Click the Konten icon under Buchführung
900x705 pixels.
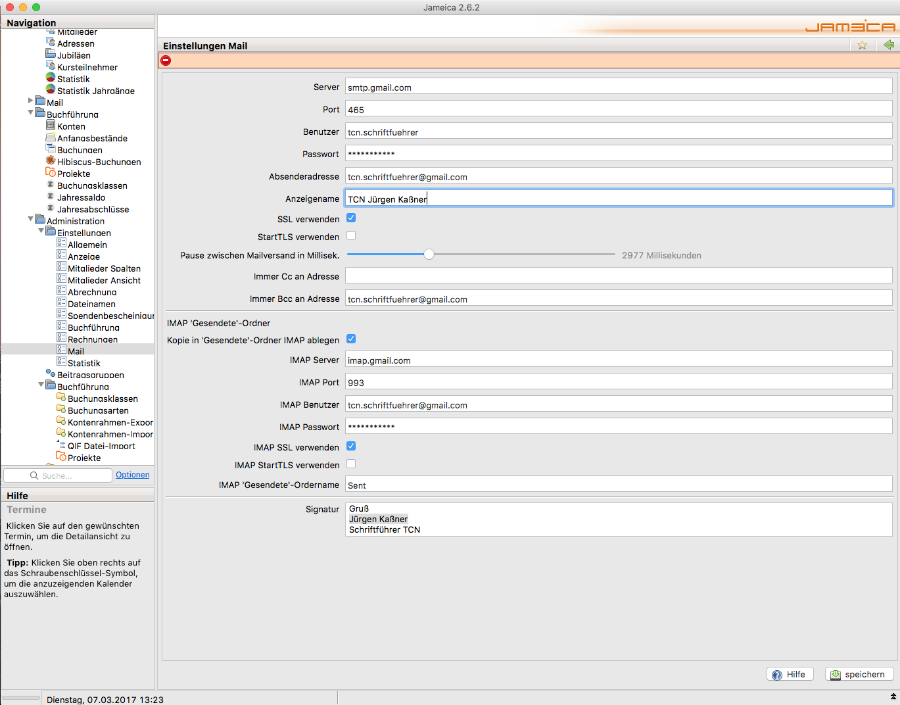[x=51, y=125]
